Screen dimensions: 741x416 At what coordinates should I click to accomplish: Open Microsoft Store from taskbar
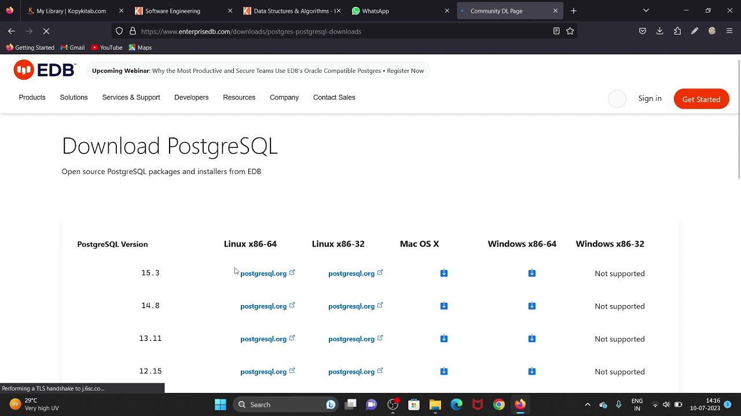(414, 404)
